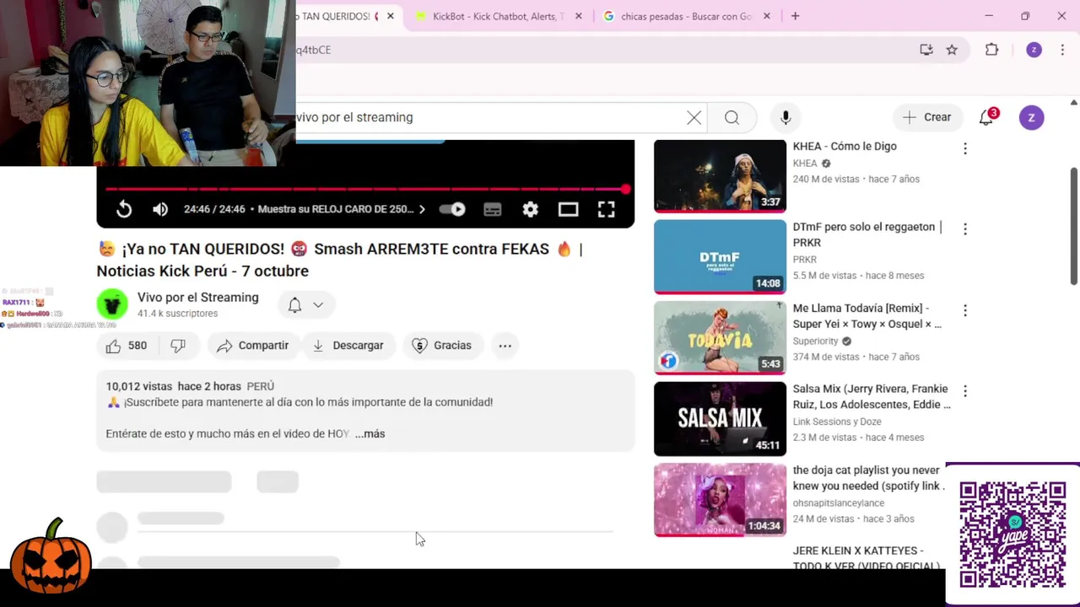Click the page vertical scrollbar

pyautogui.click(x=1074, y=226)
